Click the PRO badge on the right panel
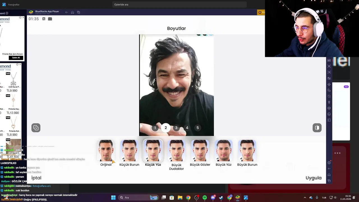This screenshot has width=359, height=202. [x=346, y=87]
